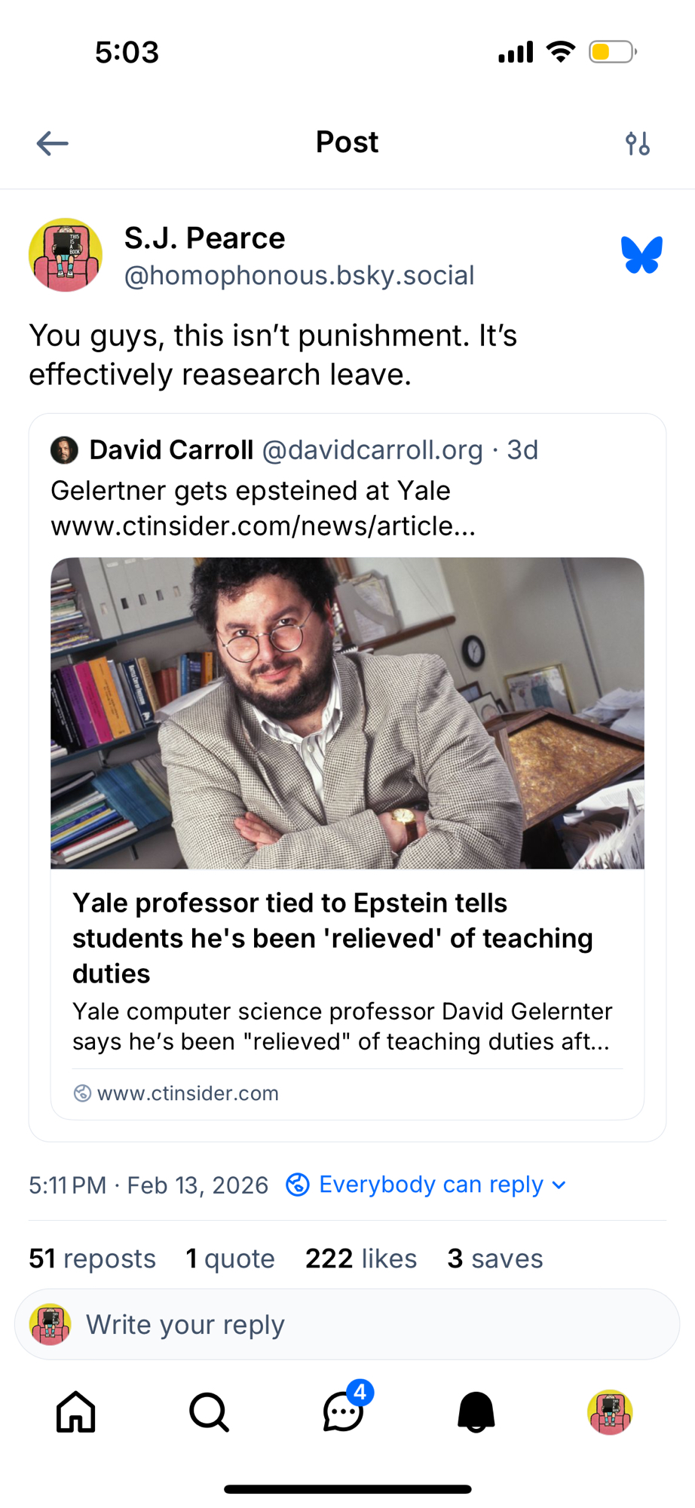
Task: Tap the back arrow icon
Action: pos(52,143)
